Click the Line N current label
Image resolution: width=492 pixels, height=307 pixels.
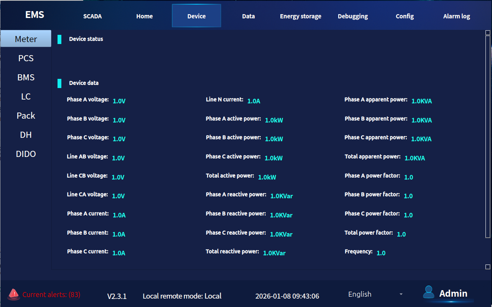225,100
